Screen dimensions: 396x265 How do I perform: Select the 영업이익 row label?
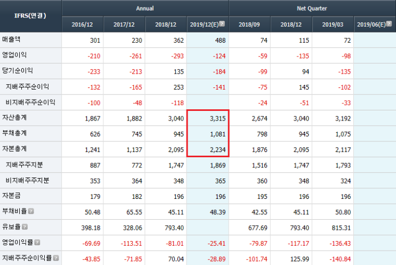pyautogui.click(x=14, y=55)
